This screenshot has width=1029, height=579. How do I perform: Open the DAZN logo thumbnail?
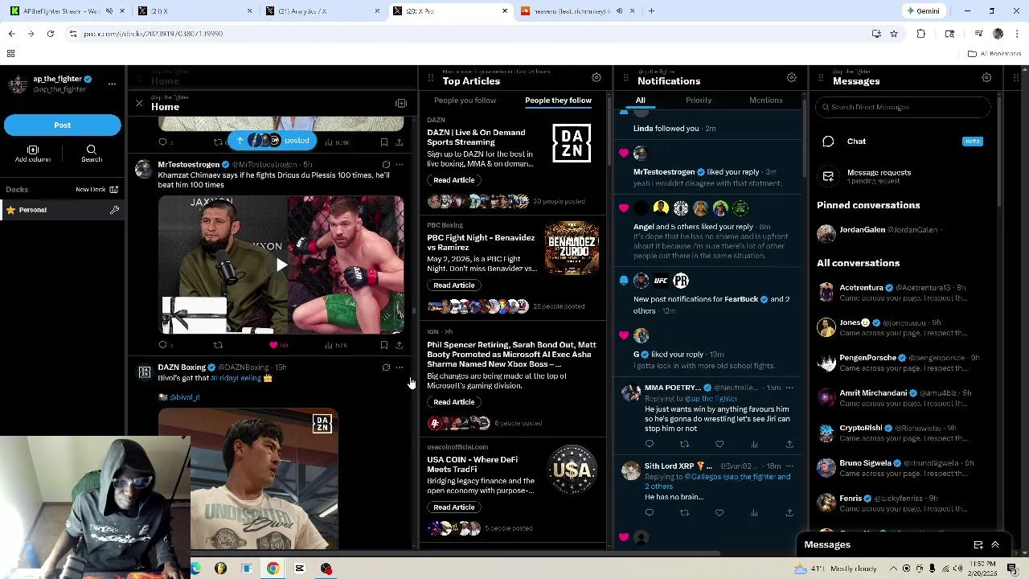pos(572,143)
